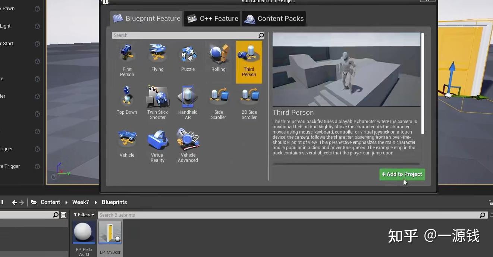Go to Week7 in the breadcrumb path
This screenshot has height=257, width=493.
coord(81,202)
